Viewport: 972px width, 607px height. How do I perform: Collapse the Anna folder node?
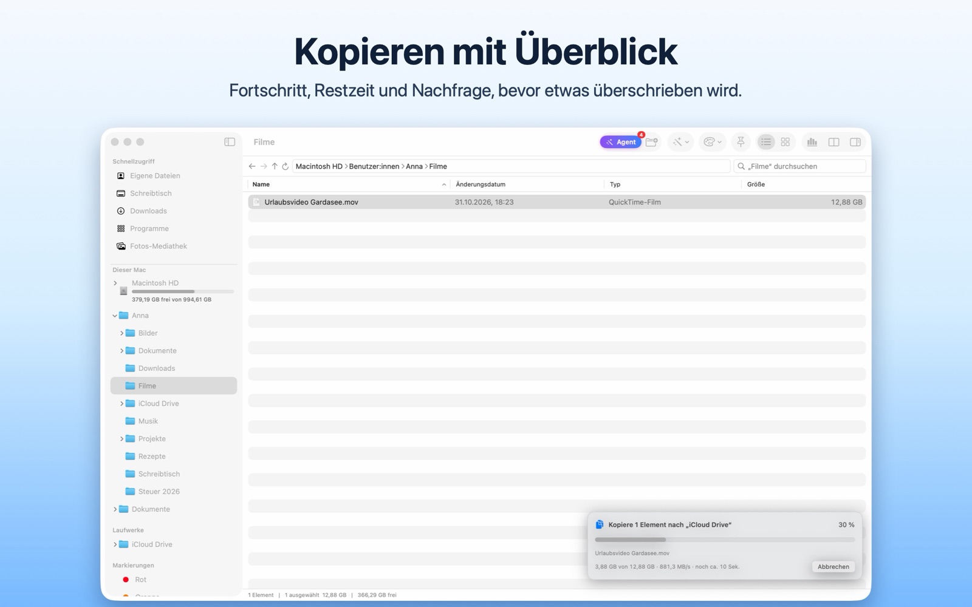115,316
